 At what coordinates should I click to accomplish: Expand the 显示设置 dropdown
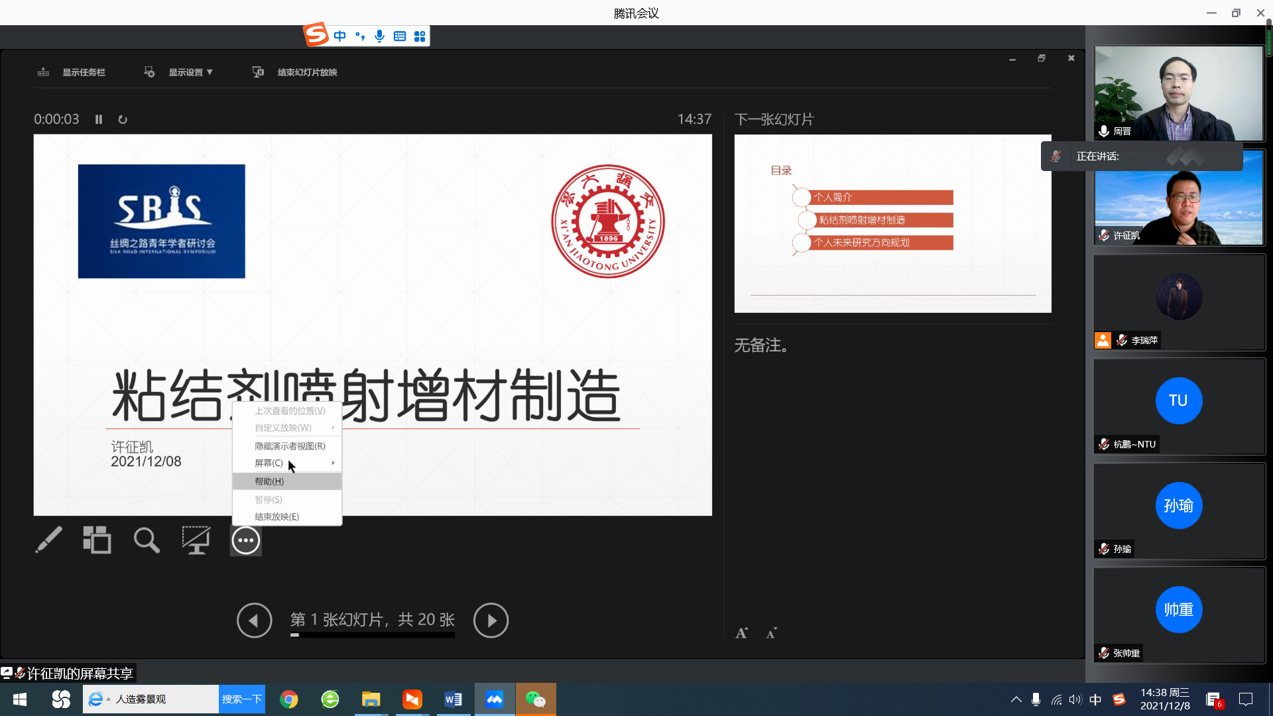[x=190, y=72]
